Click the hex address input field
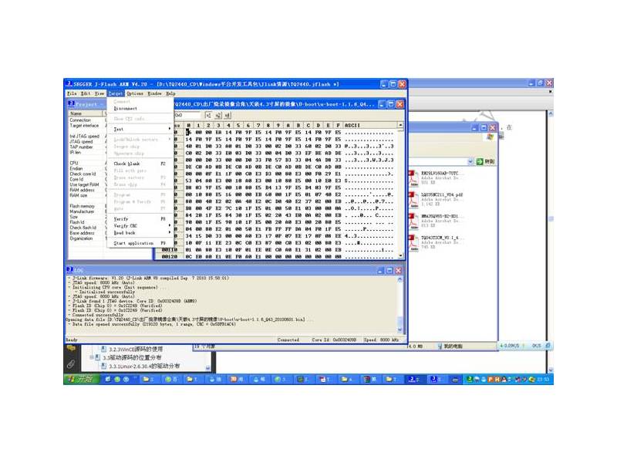Screen dimensions: 617x463 click(x=189, y=115)
